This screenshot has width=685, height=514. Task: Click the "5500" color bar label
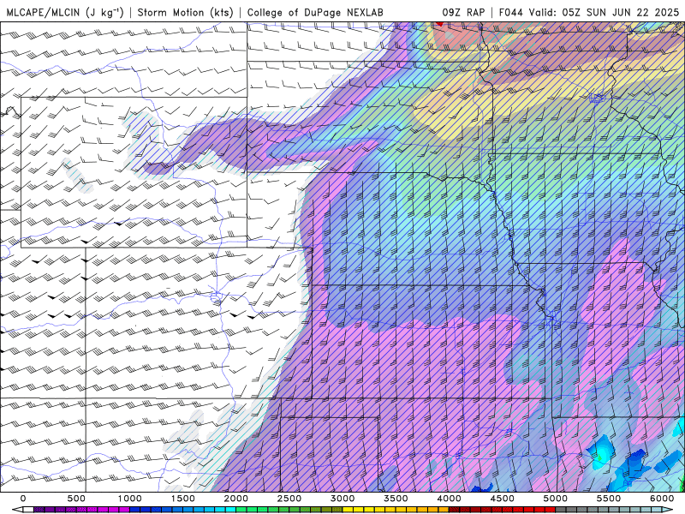[610, 499]
